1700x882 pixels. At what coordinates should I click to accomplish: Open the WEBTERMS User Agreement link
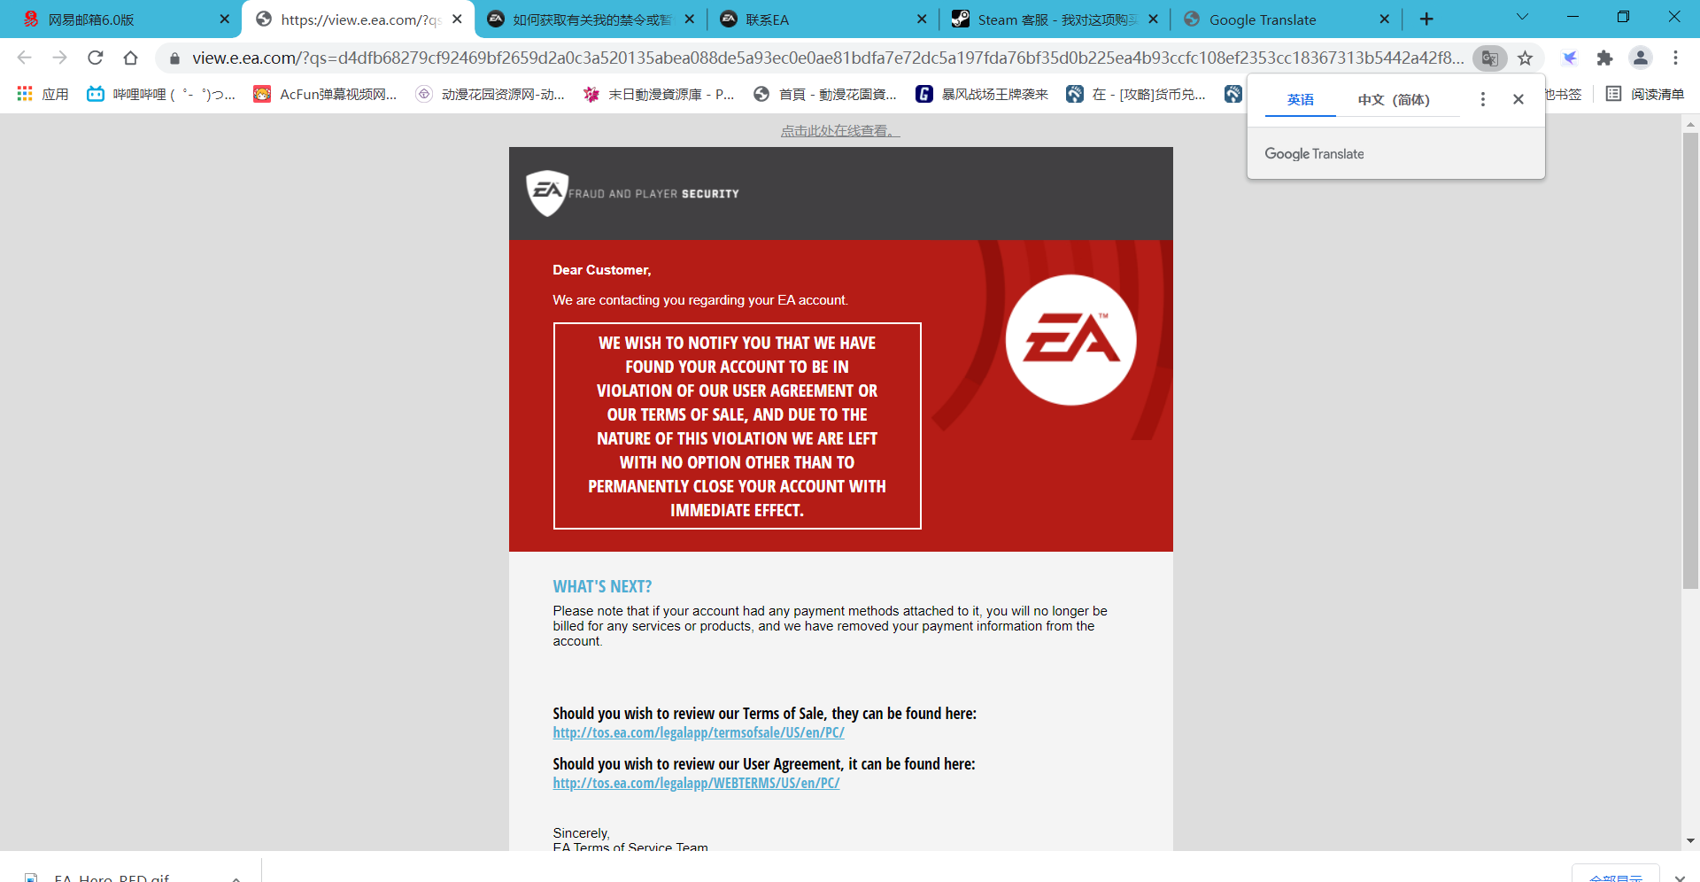pos(696,784)
